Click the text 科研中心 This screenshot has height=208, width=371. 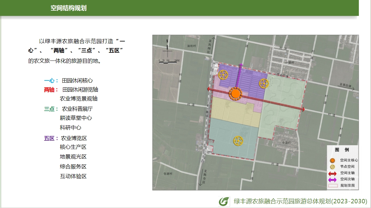point(70,128)
